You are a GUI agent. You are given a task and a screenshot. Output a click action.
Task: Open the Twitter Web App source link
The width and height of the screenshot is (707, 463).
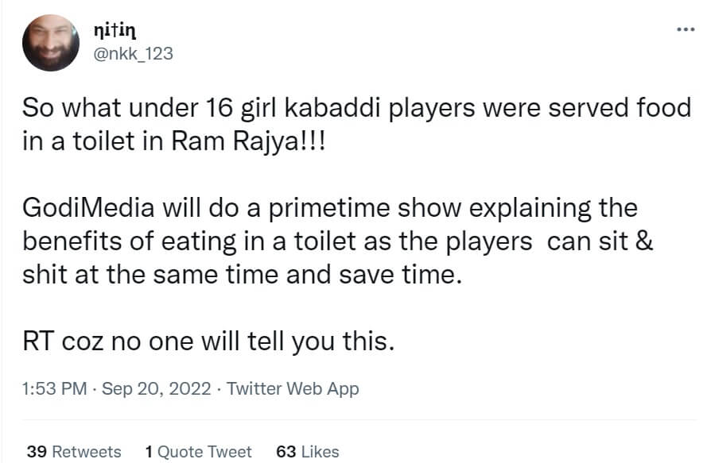click(x=293, y=388)
